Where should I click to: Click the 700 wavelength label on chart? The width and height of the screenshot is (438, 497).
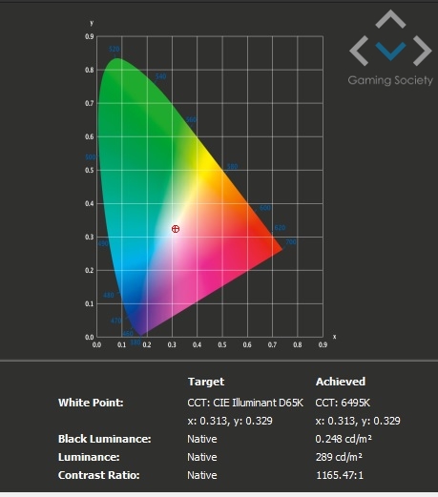pos(291,242)
